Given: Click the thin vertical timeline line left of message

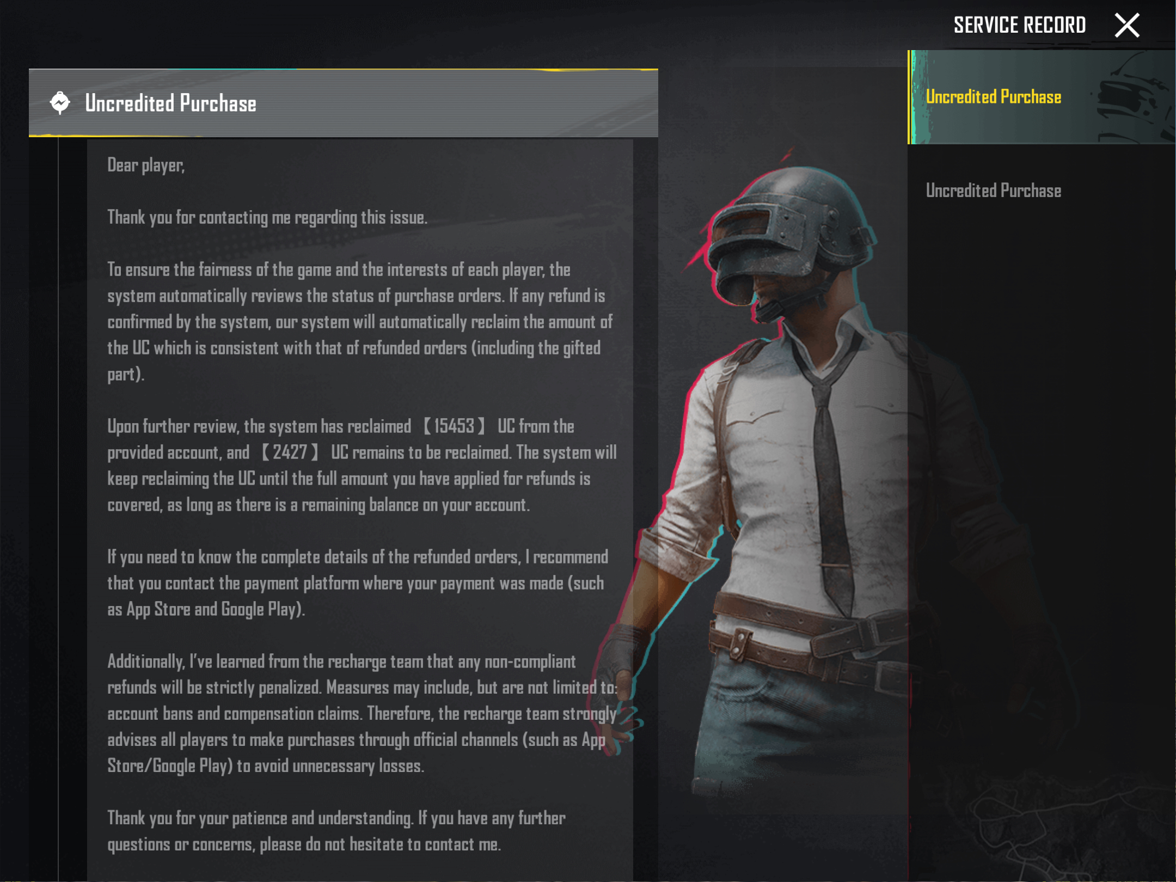Looking at the screenshot, I should coord(58,509).
